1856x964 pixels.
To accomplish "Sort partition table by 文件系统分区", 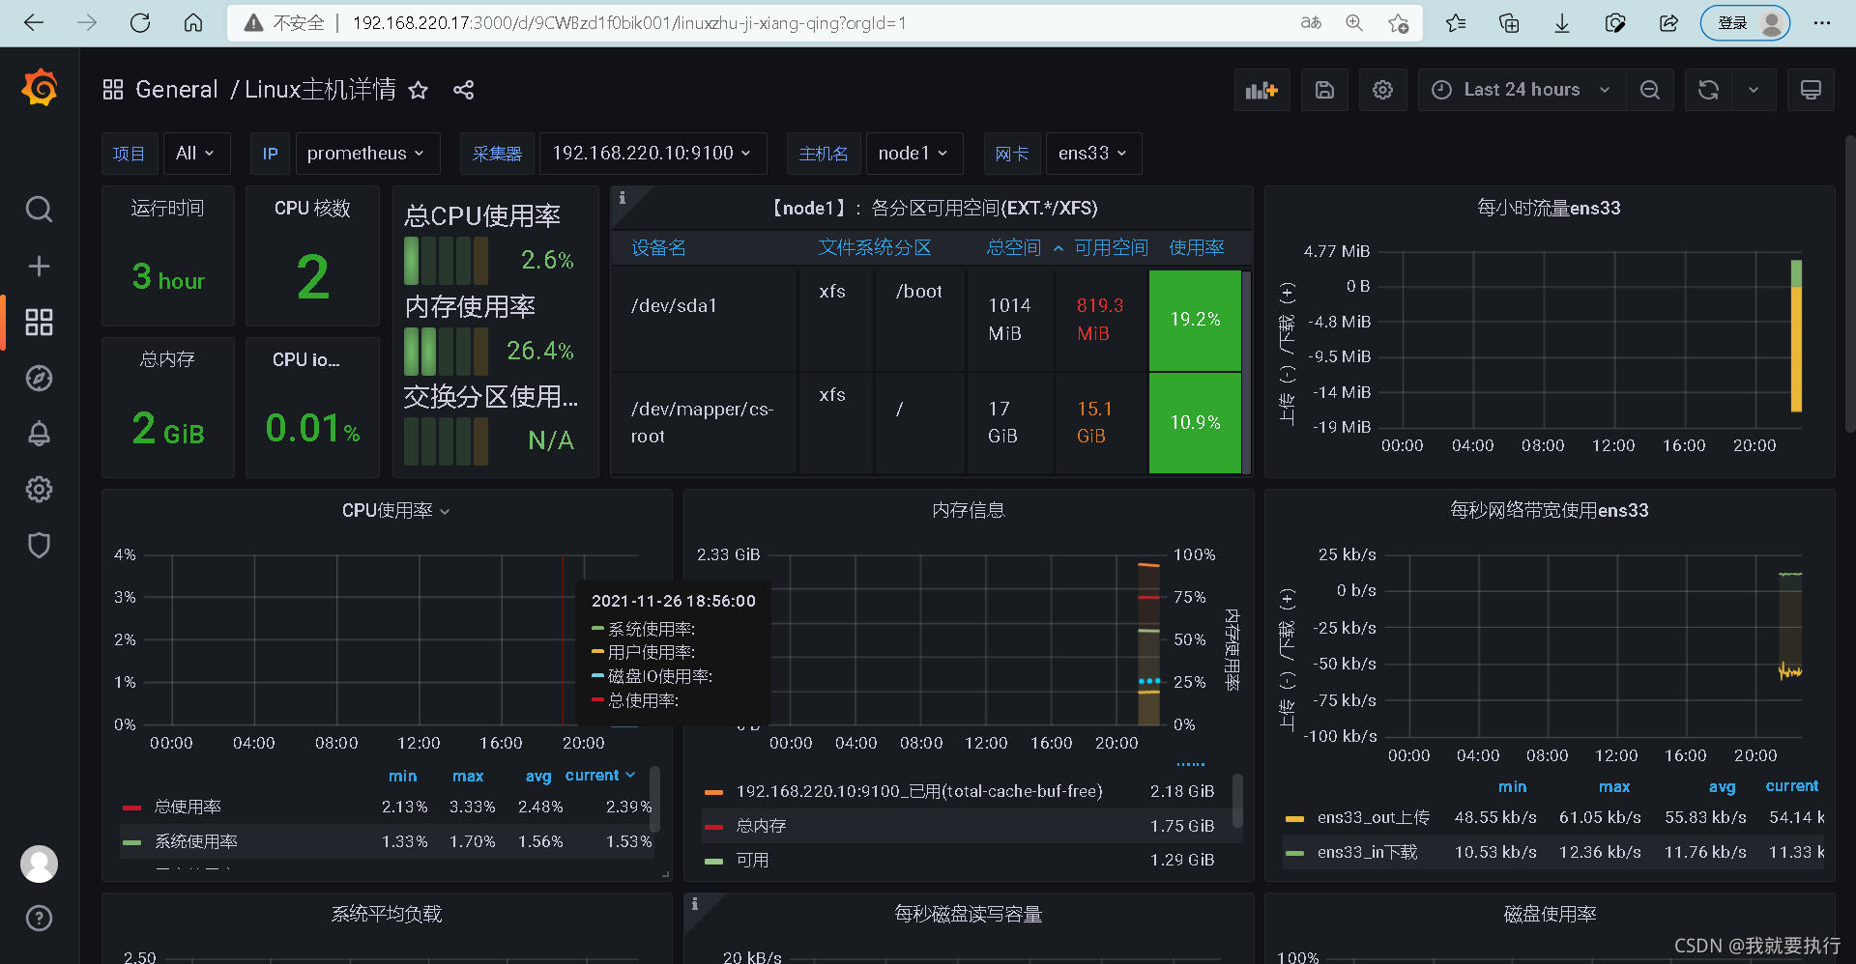I will [875, 248].
